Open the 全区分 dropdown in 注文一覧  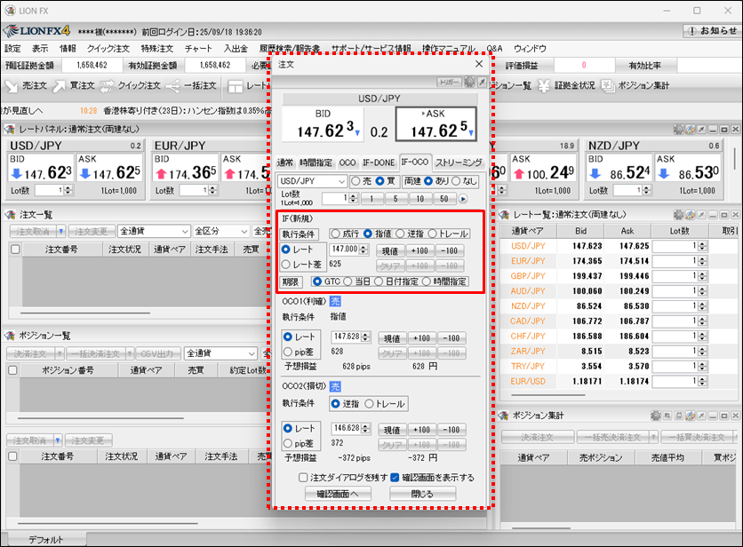coord(219,231)
